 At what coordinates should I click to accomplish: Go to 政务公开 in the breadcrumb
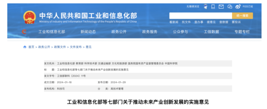(x=44, y=47)
